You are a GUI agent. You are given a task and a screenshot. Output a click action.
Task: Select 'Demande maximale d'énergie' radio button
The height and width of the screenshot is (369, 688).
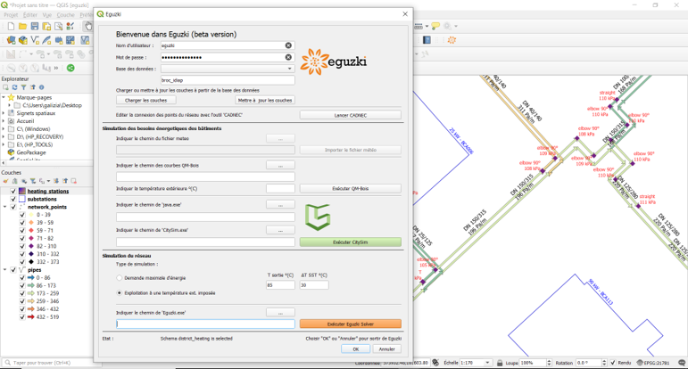120,278
